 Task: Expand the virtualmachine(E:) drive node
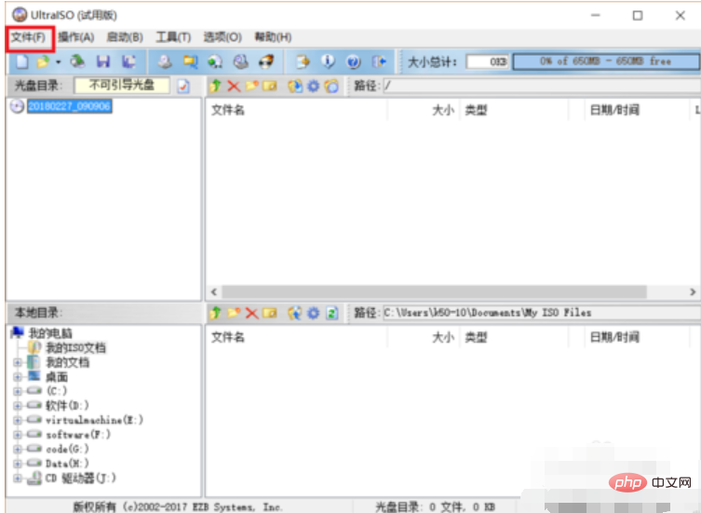click(x=18, y=420)
